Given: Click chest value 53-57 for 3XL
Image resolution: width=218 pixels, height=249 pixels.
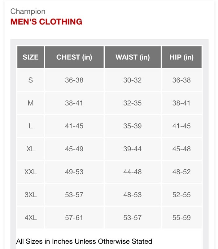Looking at the screenshot, I should pos(74,195).
